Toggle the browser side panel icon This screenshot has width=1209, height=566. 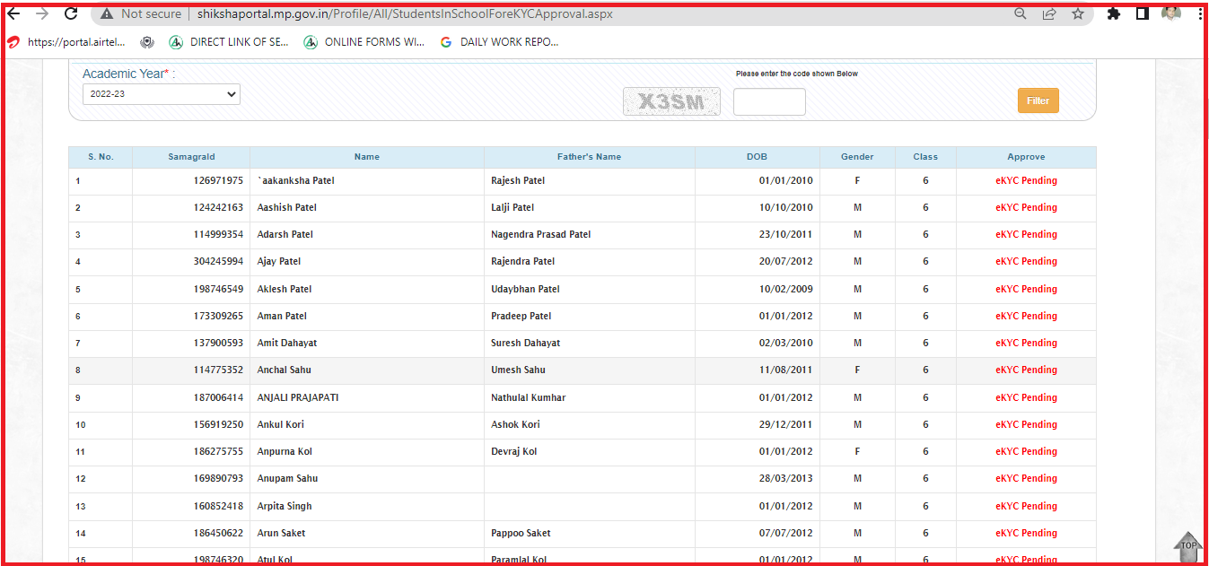pyautogui.click(x=1142, y=14)
